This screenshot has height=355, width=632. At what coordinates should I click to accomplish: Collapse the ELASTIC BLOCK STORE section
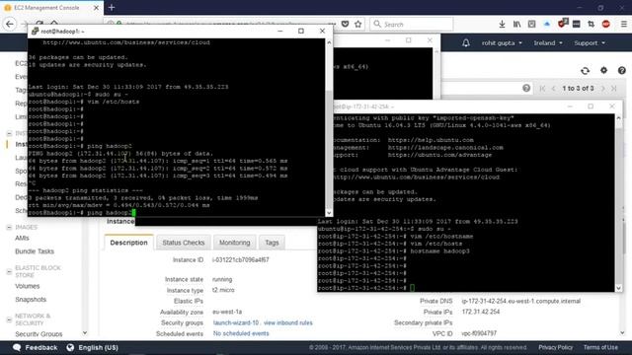(9, 272)
